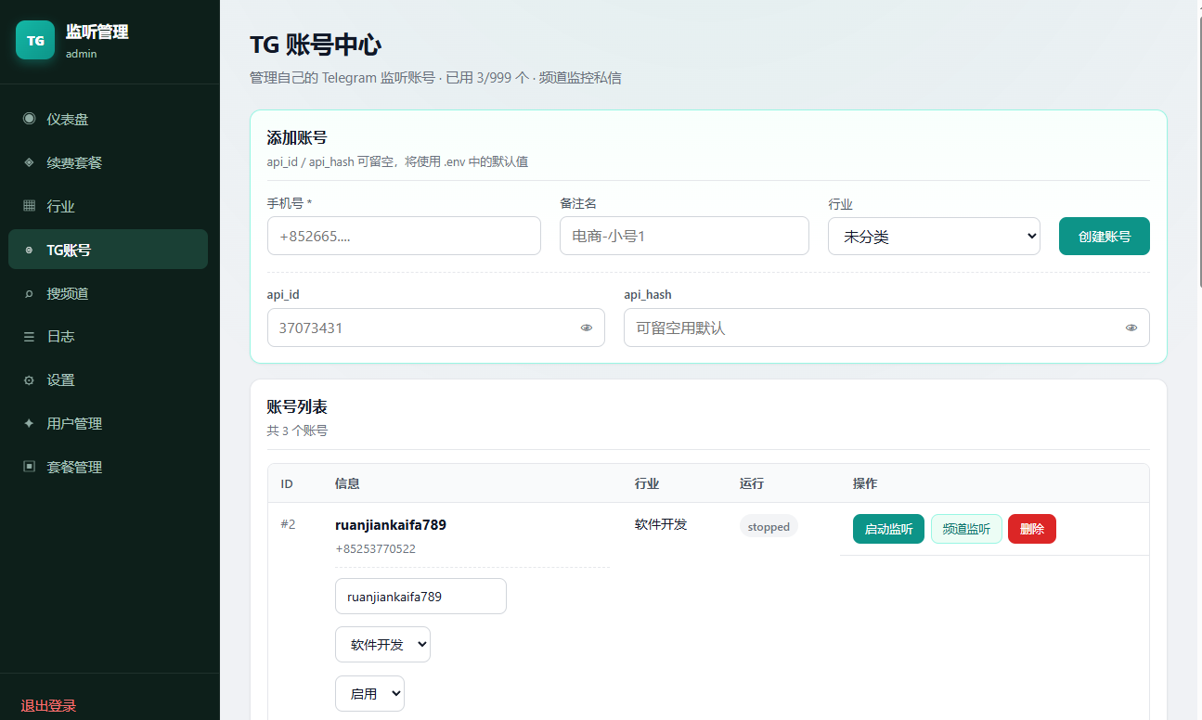Focus the api_id input field
This screenshot has height=720, width=1202.
point(435,328)
